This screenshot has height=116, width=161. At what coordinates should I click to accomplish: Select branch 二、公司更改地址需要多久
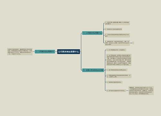pyautogui.click(x=45, y=52)
